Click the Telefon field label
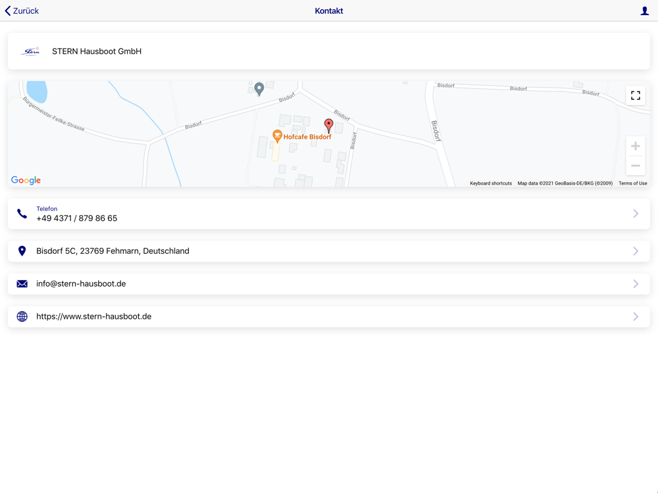Image resolution: width=658 pixels, height=493 pixels. [x=47, y=209]
